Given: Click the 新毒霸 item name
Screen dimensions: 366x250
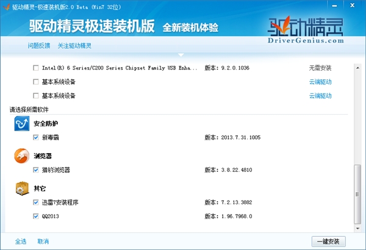Looking at the screenshot, I should pyautogui.click(x=51, y=137).
